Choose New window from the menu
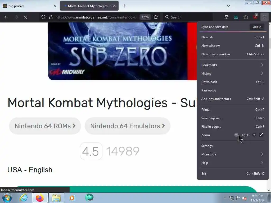 tap(233, 45)
